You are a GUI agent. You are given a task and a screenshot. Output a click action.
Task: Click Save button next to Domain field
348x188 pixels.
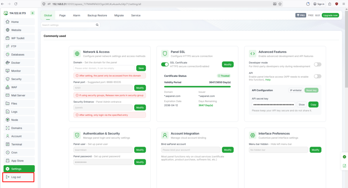(x=141, y=68)
